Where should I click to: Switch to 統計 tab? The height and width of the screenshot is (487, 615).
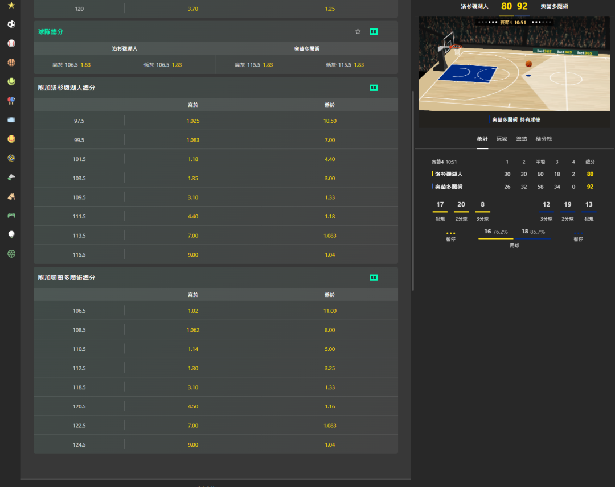(x=482, y=139)
